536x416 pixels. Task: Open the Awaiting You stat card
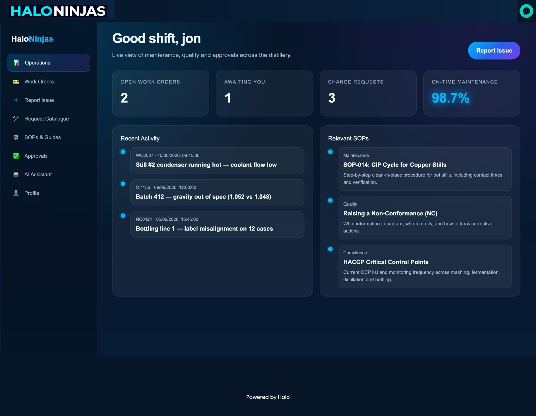pyautogui.click(x=264, y=93)
